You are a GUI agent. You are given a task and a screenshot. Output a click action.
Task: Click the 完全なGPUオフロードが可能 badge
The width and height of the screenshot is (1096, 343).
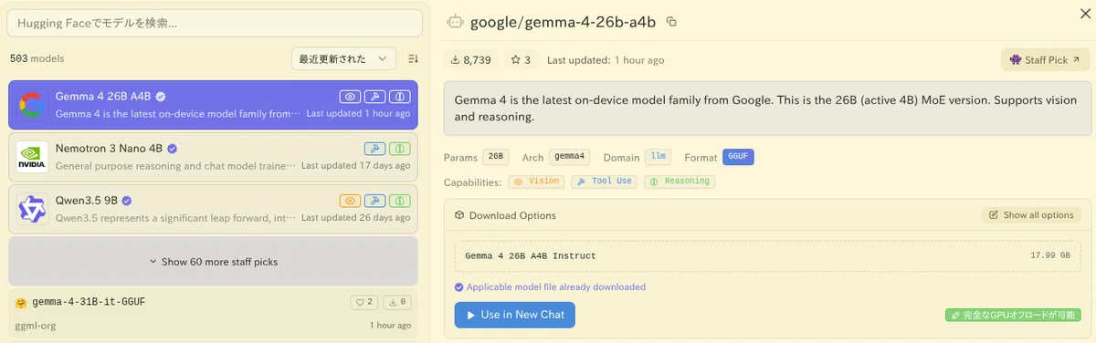[x=1013, y=315]
